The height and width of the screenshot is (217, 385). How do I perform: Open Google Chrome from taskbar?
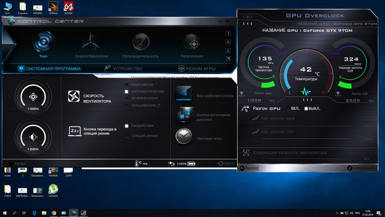[x=54, y=213]
